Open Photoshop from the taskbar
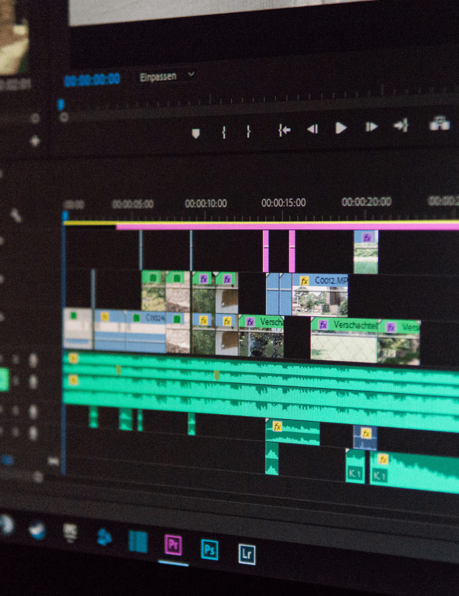 point(209,549)
